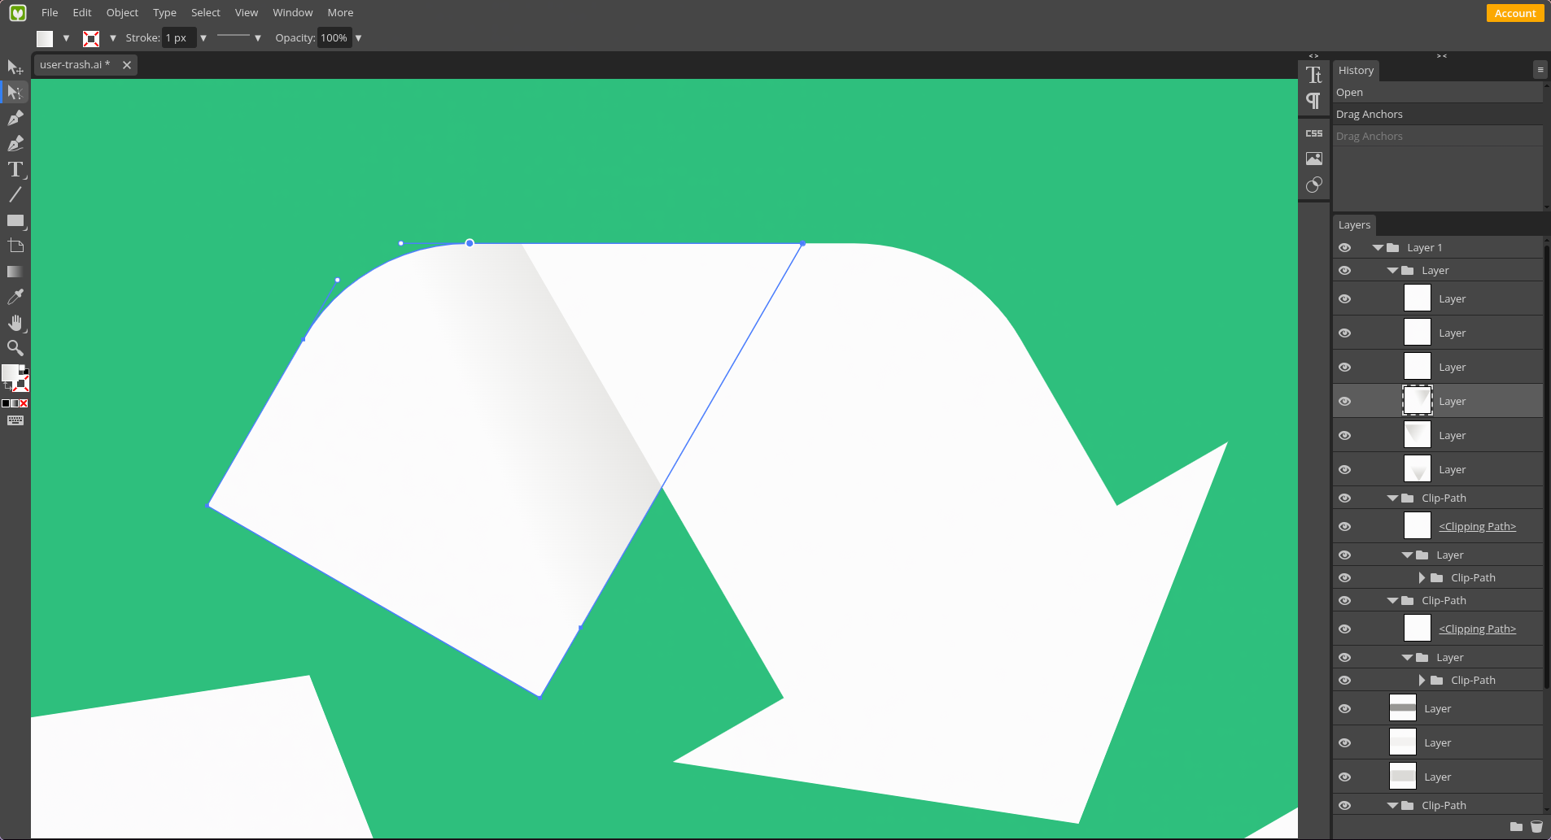Hide Layer 1 with eye icon
The image size is (1551, 840).
[1344, 248]
